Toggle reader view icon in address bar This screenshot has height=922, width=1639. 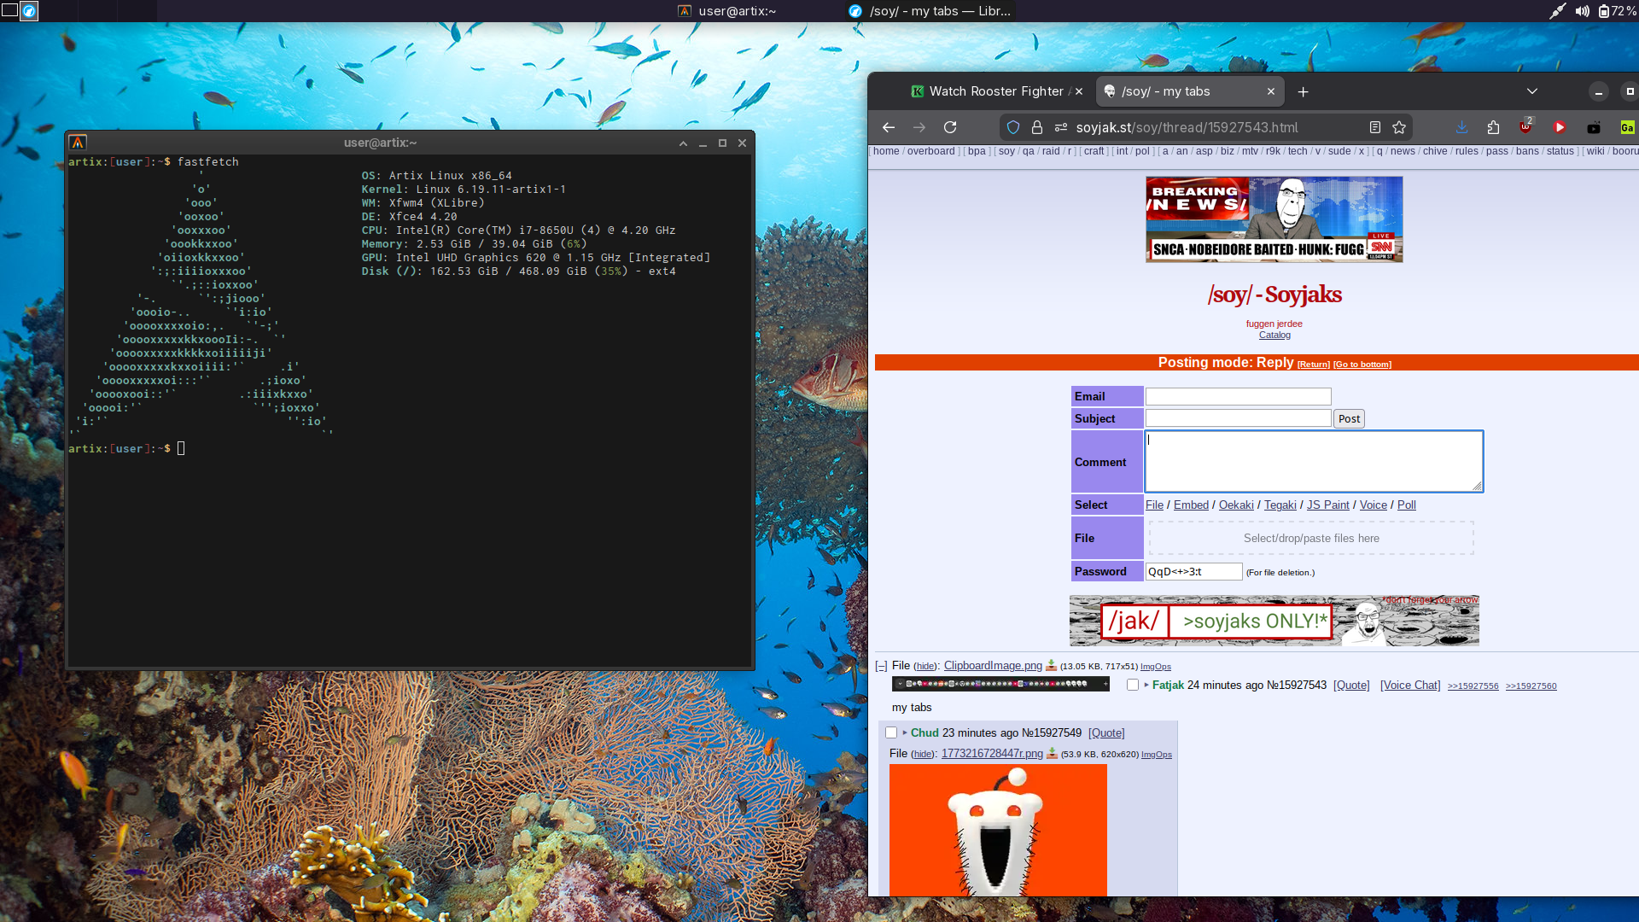click(1374, 127)
